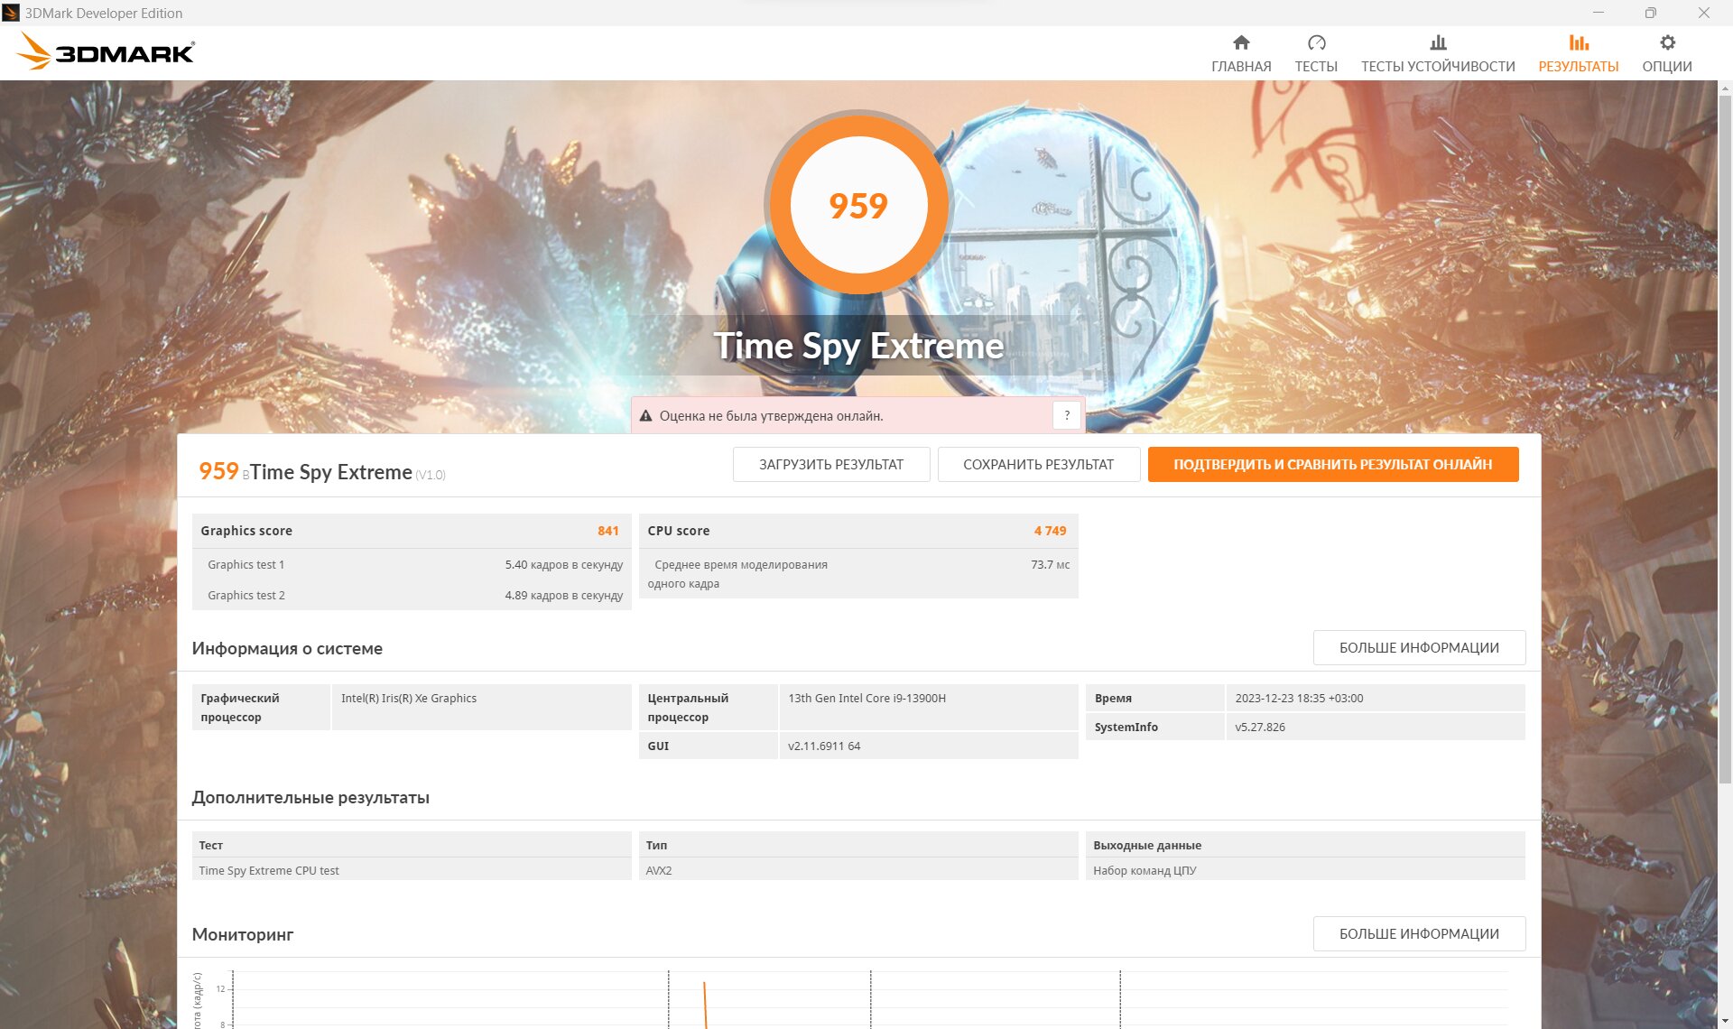Viewport: 1733px width, 1029px height.
Task: Open more monitoring information button
Action: [x=1419, y=933]
